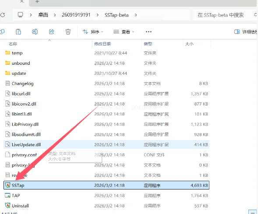Expand chevron after This PC icon
The width and height of the screenshot is (258, 214).
pyautogui.click(x=31, y=15)
